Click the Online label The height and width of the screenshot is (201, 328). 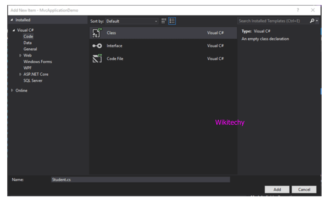pyautogui.click(x=21, y=90)
